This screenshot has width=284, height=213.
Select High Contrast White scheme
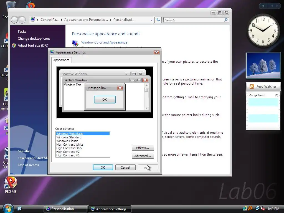tap(83, 144)
